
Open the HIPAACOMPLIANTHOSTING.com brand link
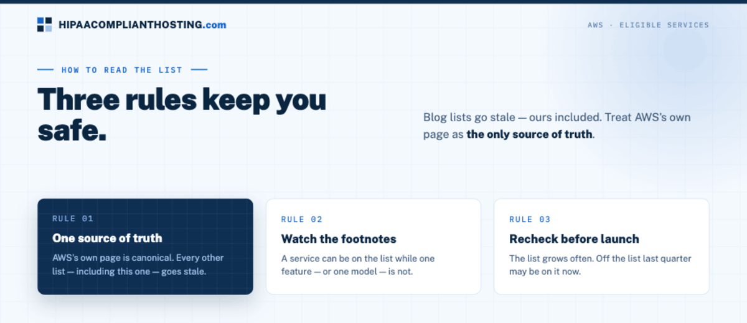(132, 25)
